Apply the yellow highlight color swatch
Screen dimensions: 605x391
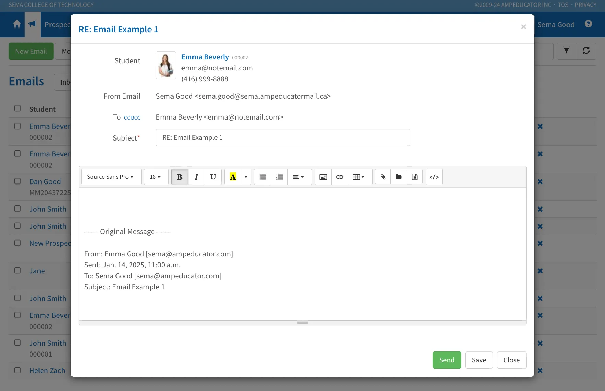233,177
